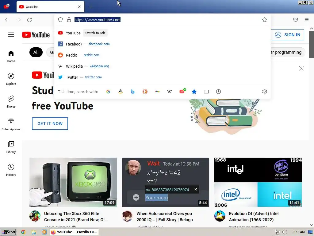Dismiss the YouTube promo banner
This screenshot has height=236, width=314.
(301, 68)
